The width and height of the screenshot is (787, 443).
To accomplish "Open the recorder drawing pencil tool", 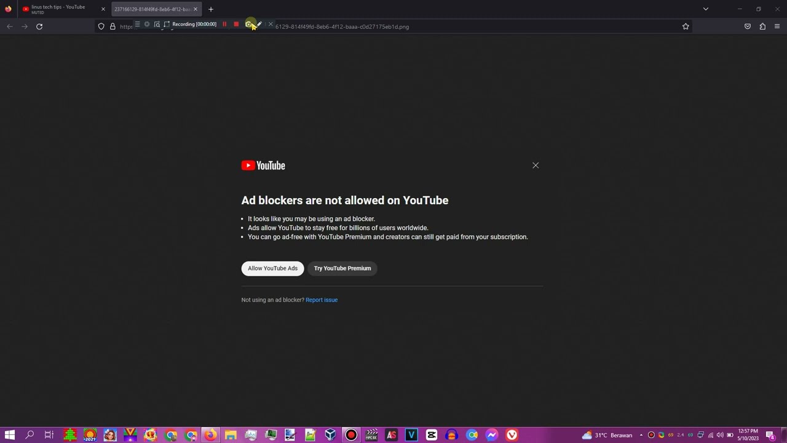I will pos(259,24).
